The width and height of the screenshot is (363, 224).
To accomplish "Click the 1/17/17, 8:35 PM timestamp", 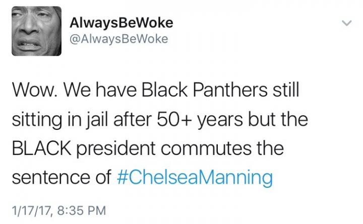I will tap(59, 210).
